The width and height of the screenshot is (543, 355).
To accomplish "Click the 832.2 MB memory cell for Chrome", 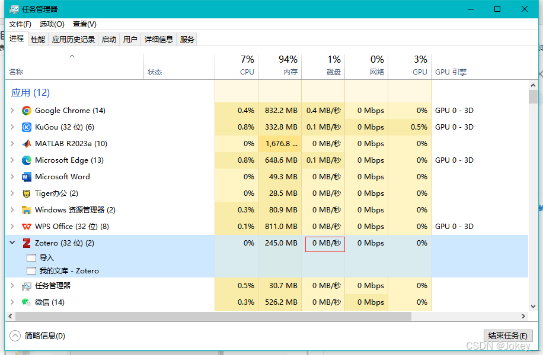I will pos(280,111).
